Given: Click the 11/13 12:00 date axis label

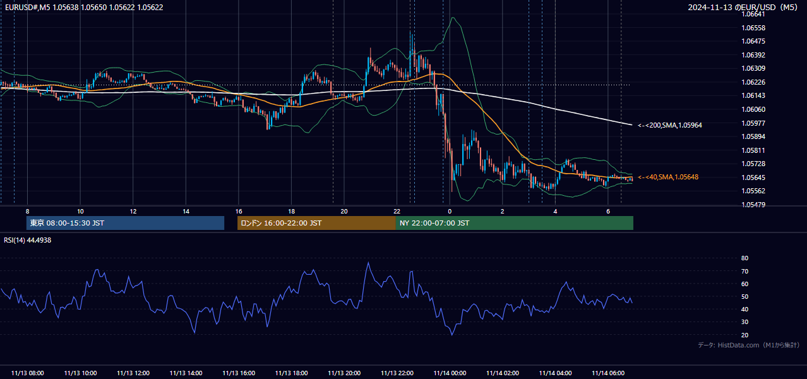Looking at the screenshot, I should point(133,373).
